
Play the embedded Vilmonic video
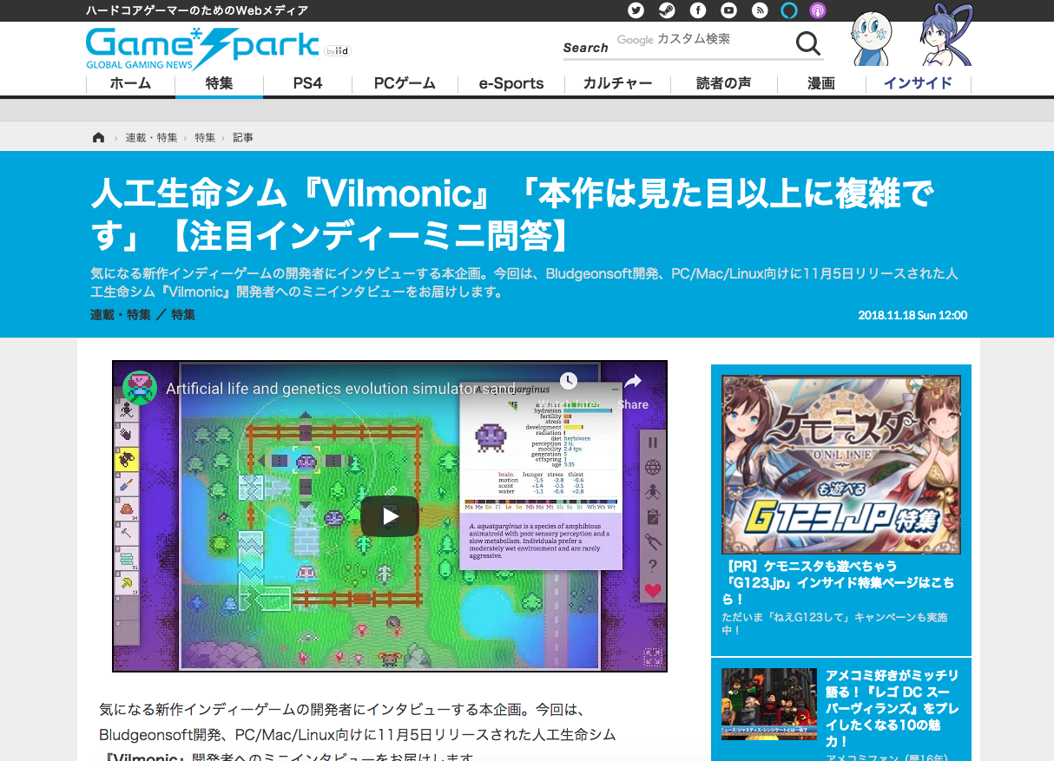click(390, 516)
